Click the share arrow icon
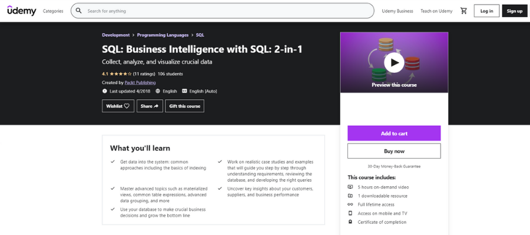Screen dimensions: 530x235 pos(156,106)
